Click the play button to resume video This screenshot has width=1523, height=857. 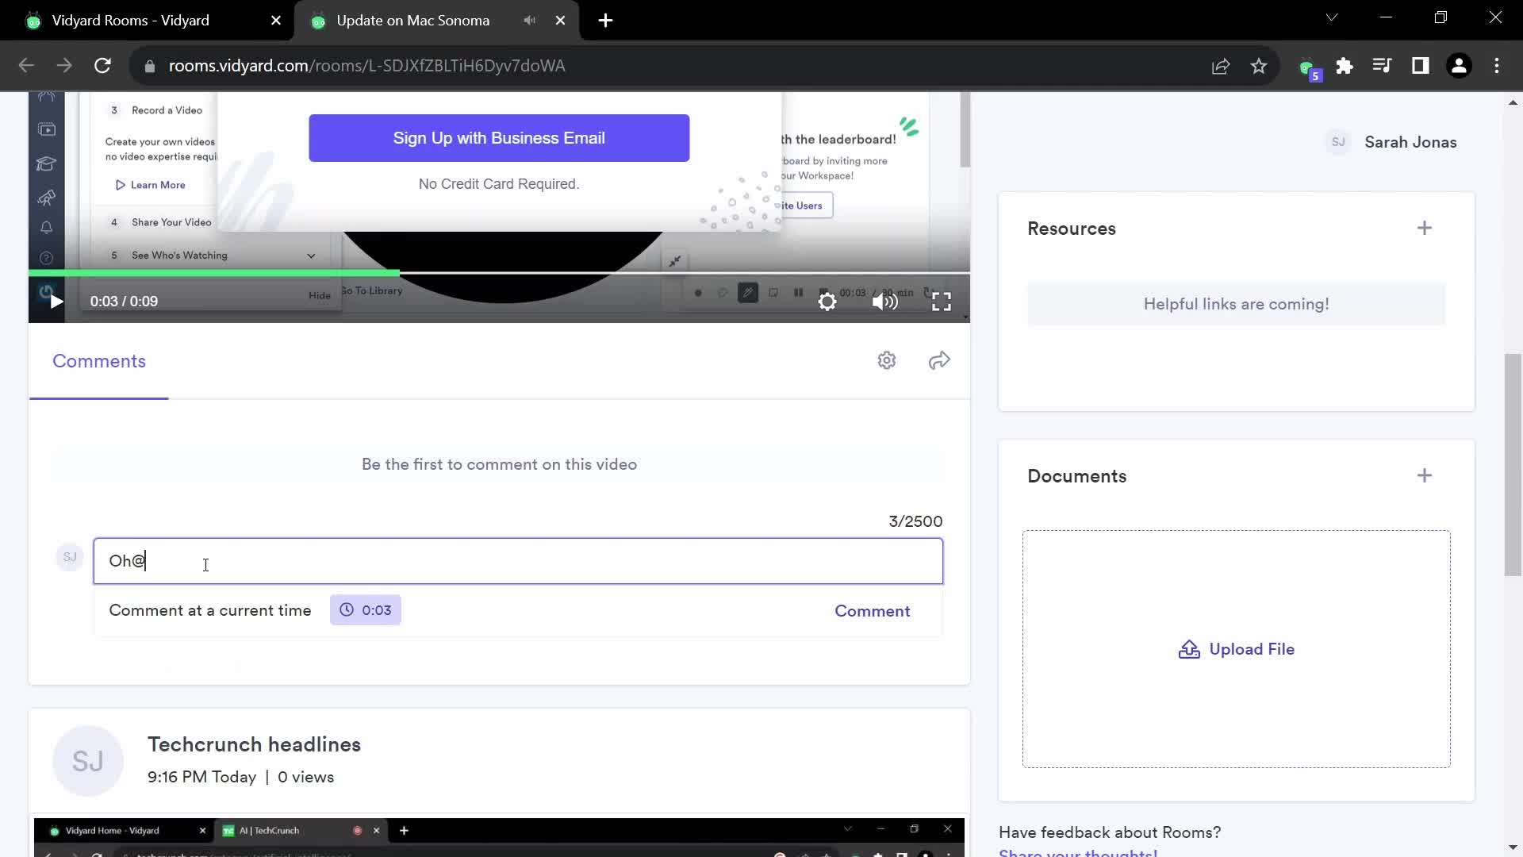coord(56,302)
